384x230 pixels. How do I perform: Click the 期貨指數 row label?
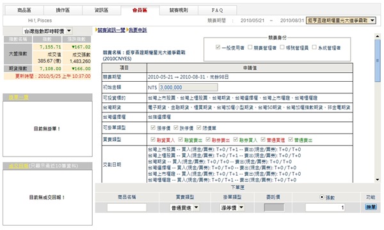click(x=18, y=69)
